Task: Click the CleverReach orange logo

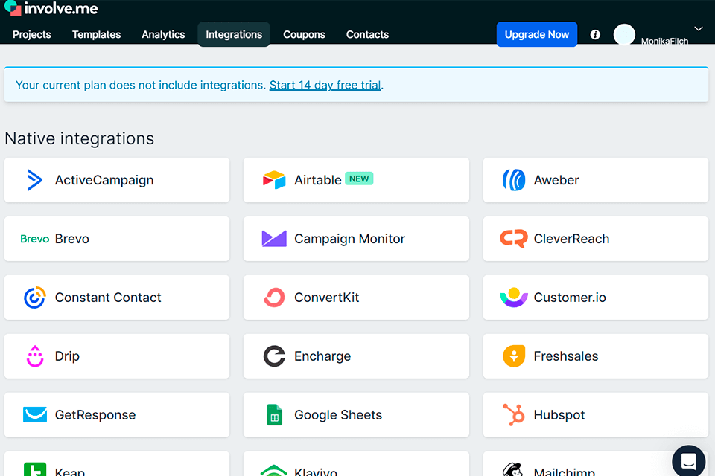Action: pos(514,239)
